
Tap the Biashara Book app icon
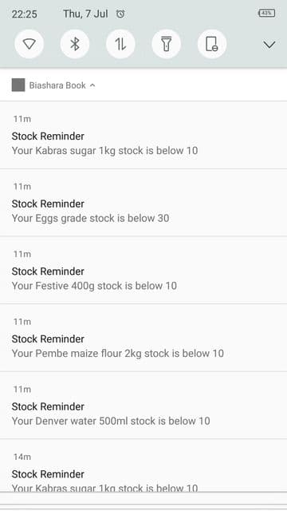18,85
